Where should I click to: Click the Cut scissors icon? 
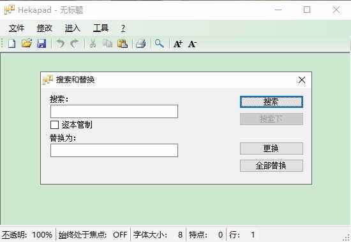(93, 43)
